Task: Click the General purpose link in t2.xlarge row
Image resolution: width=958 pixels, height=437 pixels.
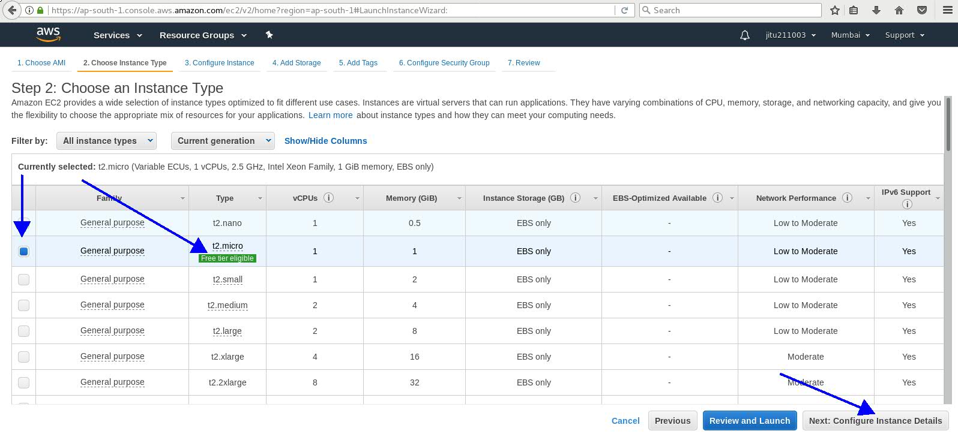Action: (112, 357)
